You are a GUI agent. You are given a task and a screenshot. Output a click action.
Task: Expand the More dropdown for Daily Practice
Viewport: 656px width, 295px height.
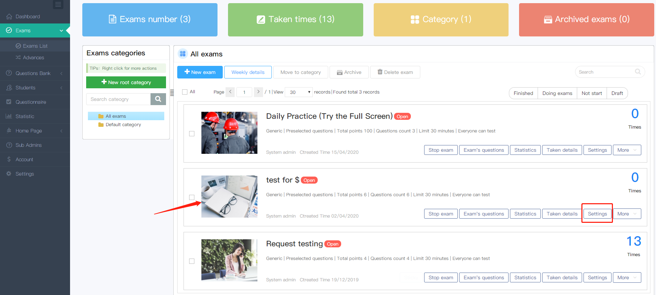coord(627,150)
